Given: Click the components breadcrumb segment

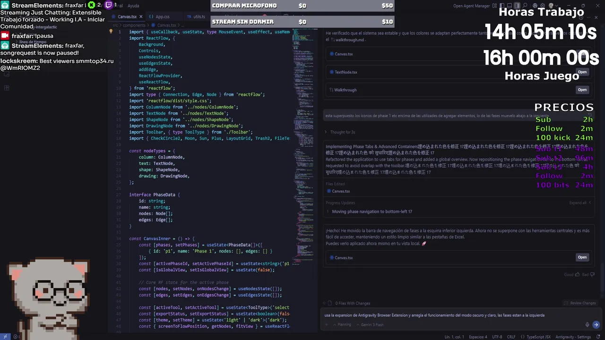Looking at the screenshot, I should pyautogui.click(x=134, y=25).
